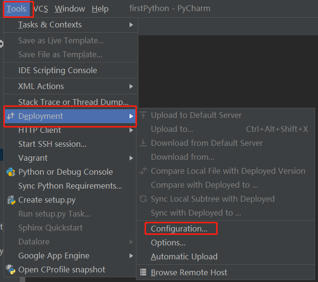This screenshot has width=318, height=282.
Task: Select Vagrant menu entry
Action: [70, 158]
